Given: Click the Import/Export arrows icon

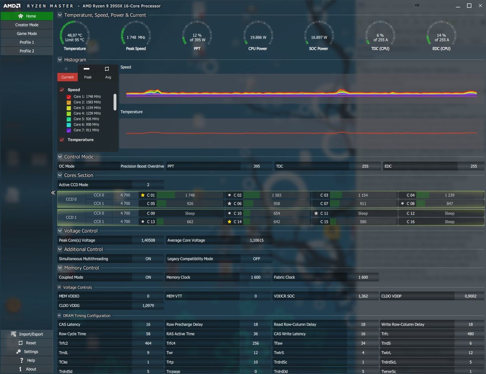Looking at the screenshot, I should [14, 334].
